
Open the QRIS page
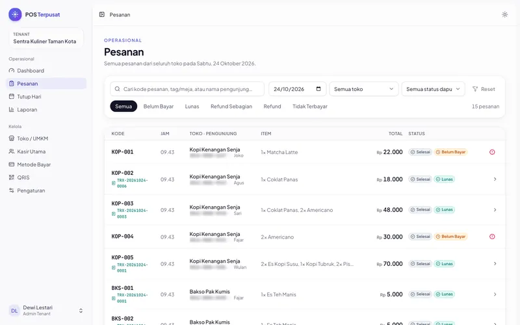click(46, 177)
